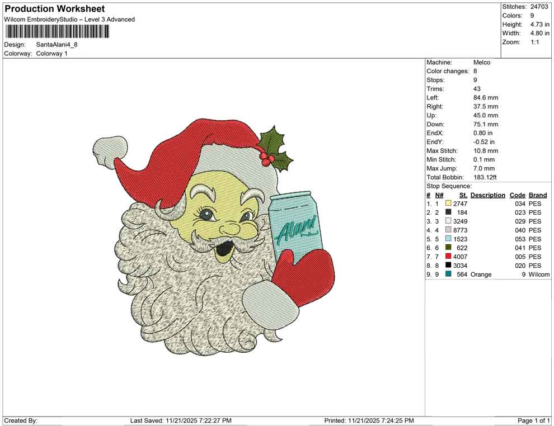Viewport: 554px width, 426px height.
Task: Click the yellow swatch for thread 2747
Action: [448, 203]
